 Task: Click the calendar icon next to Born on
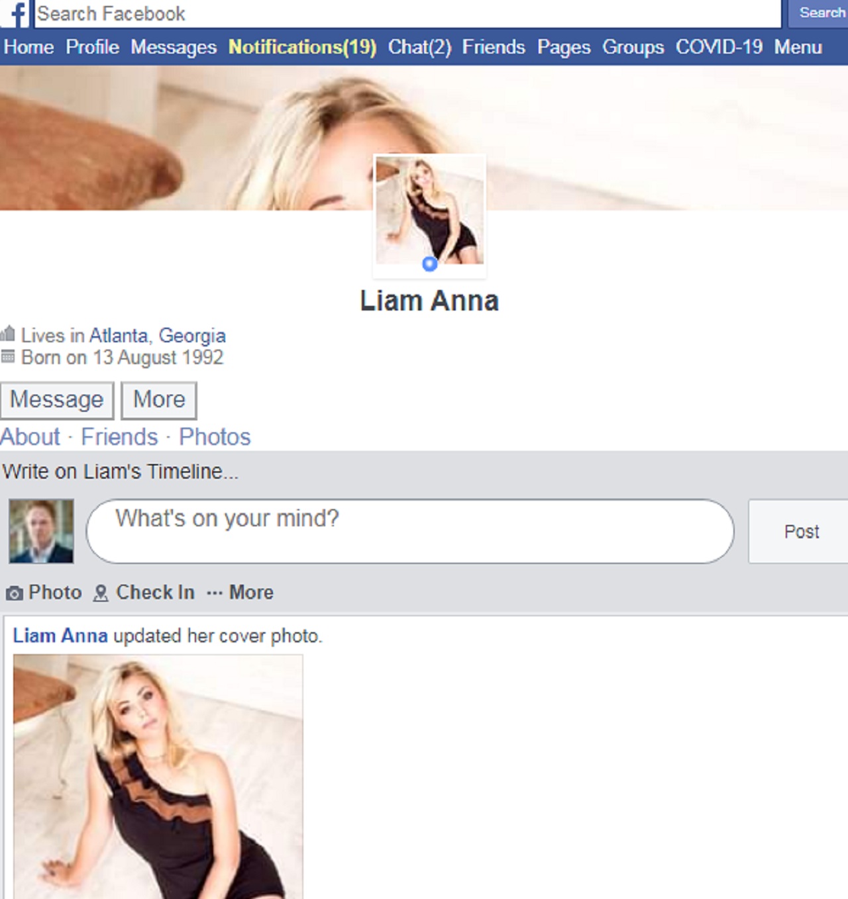[x=8, y=357]
